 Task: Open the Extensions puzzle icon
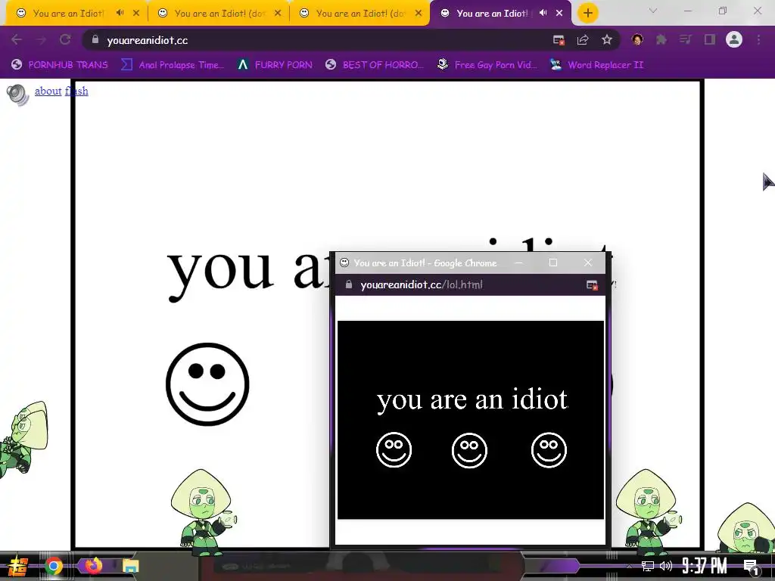click(x=661, y=39)
